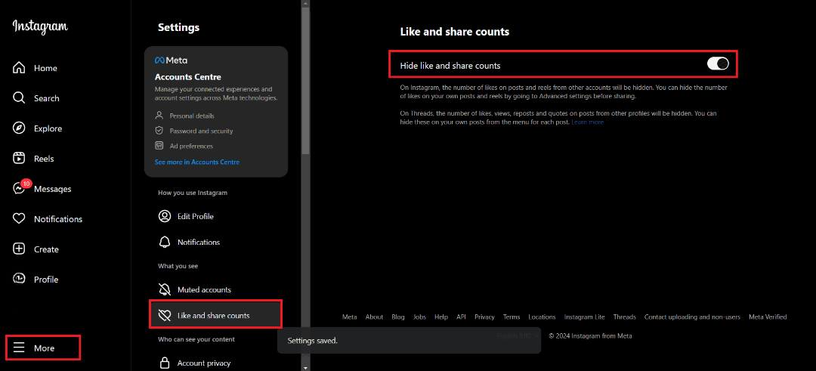
Task: Click the Threads footer link
Action: click(625, 317)
